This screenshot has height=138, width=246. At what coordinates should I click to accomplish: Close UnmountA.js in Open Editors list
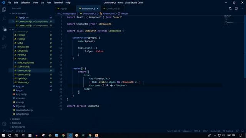pos(13,21)
